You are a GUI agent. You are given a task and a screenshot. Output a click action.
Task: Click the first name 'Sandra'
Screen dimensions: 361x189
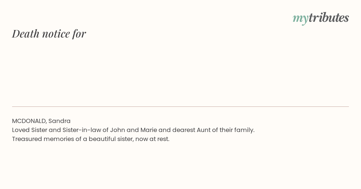(x=60, y=121)
